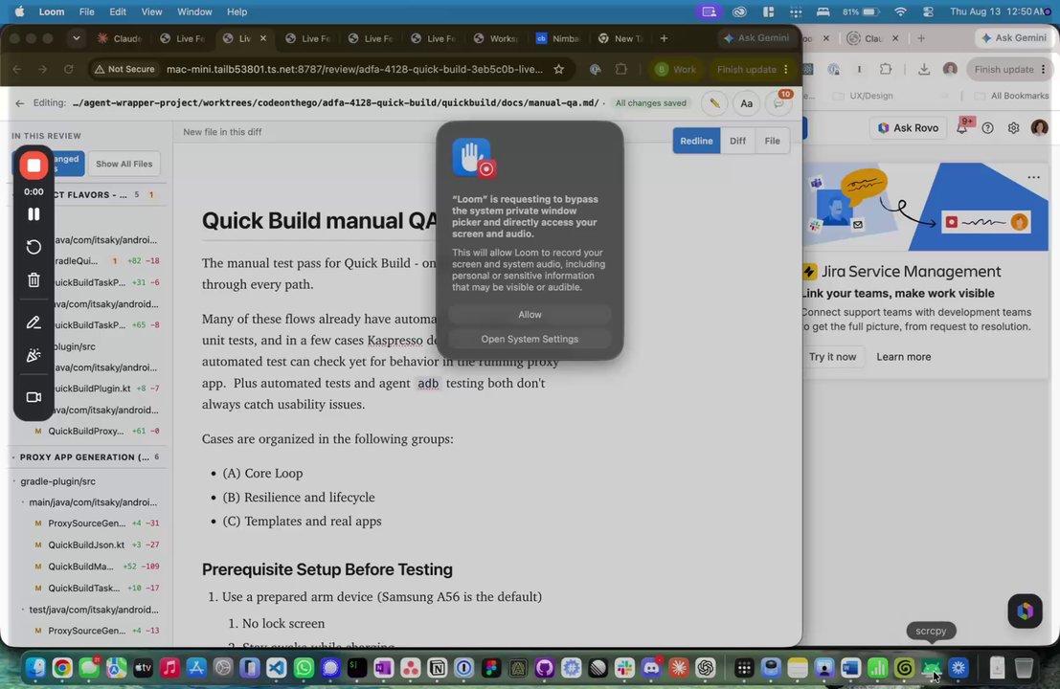Stop the Loom recording with red button

pyautogui.click(x=34, y=166)
